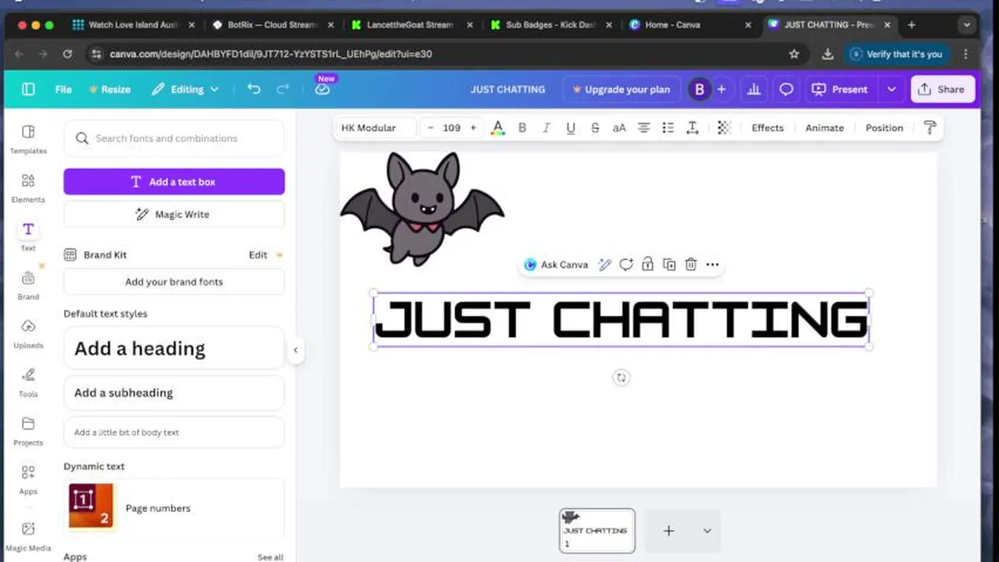Select the Page numbers dynamic text
The width and height of the screenshot is (999, 562).
[x=174, y=507]
